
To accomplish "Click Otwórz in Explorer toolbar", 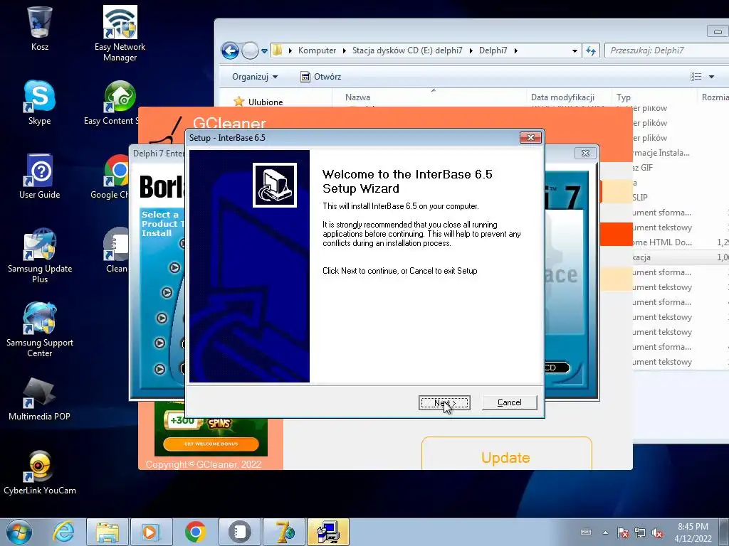I will (x=321, y=77).
